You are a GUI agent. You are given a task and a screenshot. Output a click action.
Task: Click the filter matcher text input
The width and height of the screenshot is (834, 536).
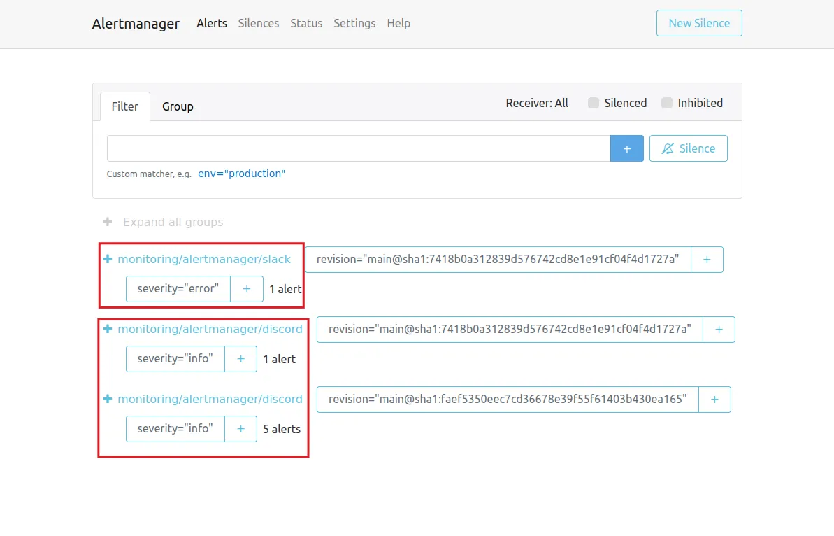[358, 148]
